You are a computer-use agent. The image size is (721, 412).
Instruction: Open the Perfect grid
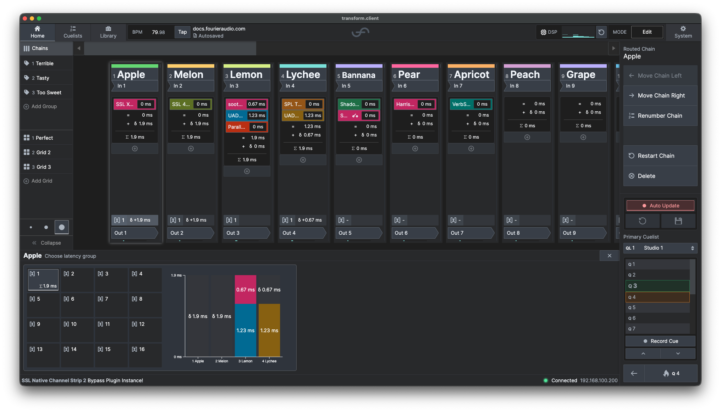click(x=46, y=138)
